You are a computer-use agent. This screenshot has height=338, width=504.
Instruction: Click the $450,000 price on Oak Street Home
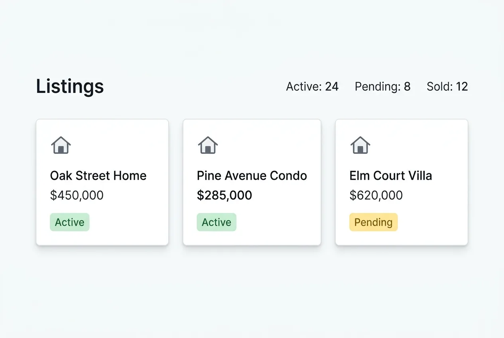(77, 195)
